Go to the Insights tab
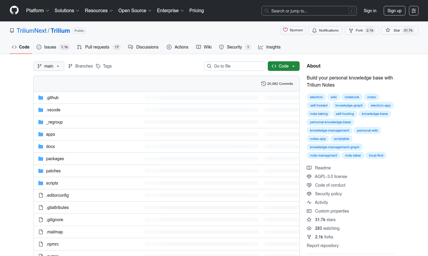This screenshot has width=428, height=256. (x=269, y=47)
